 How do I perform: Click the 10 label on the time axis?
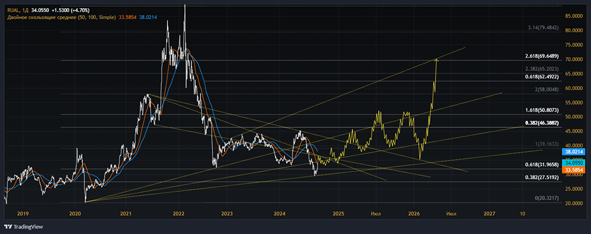(x=523, y=214)
